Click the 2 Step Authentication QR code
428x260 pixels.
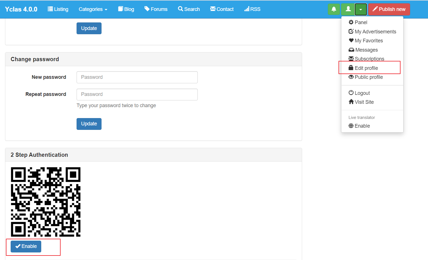(x=46, y=202)
